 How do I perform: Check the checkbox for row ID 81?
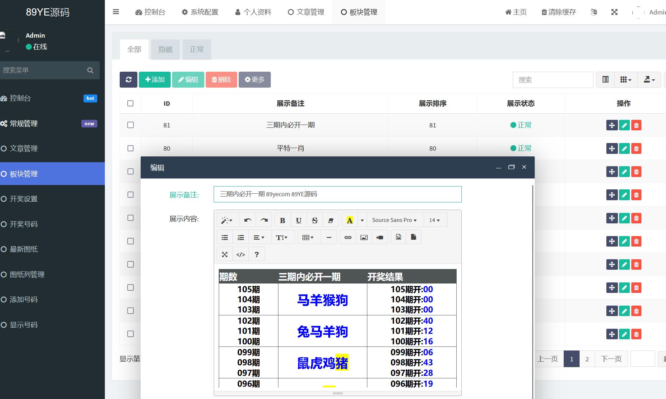click(131, 125)
